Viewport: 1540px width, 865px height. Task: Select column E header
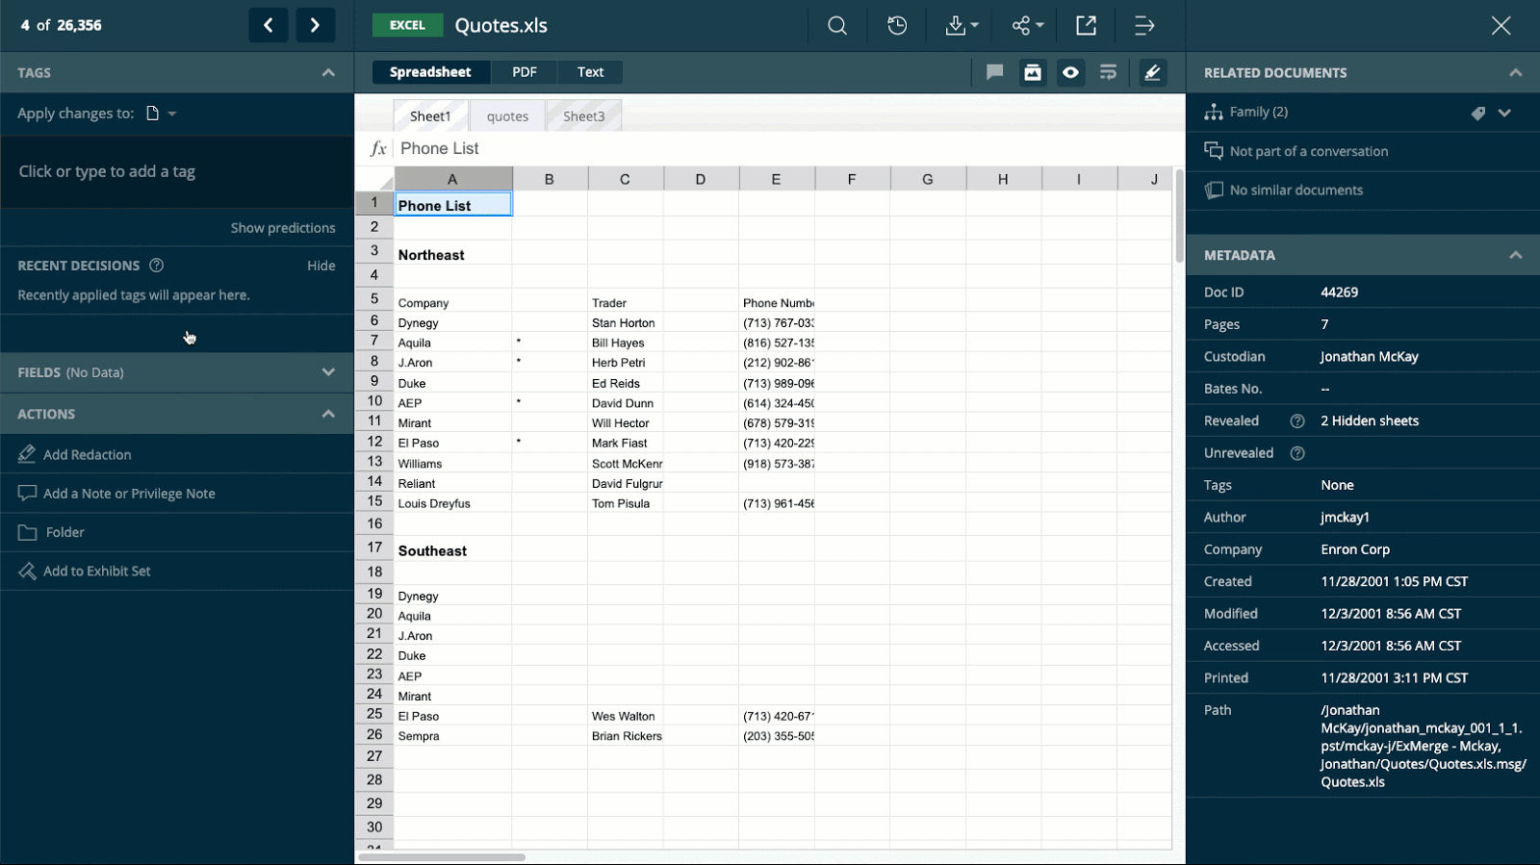point(776,179)
